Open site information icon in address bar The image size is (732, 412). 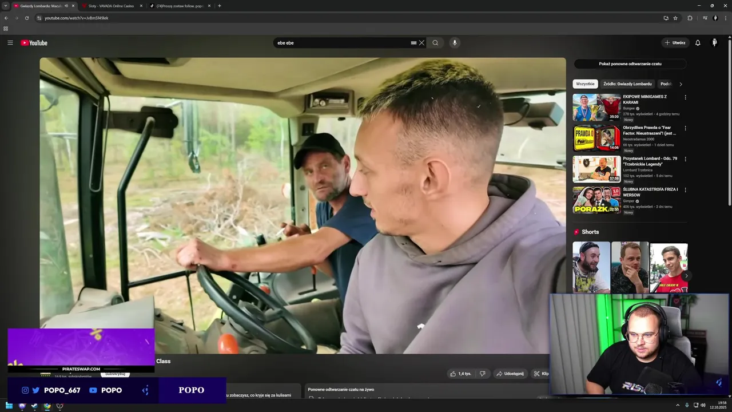tap(39, 18)
